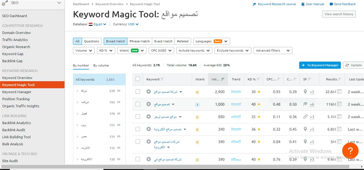The height and width of the screenshot is (170, 364).
Task: Open the Keyword Research course link
Action: pyautogui.click(x=274, y=4)
